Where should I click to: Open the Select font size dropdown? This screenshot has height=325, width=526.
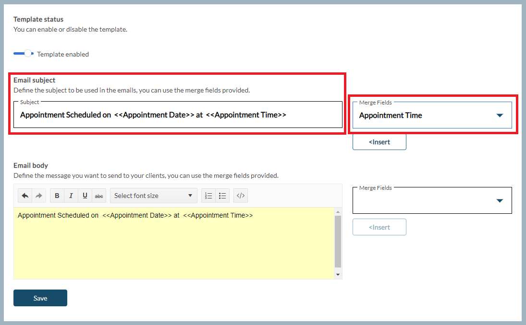(x=153, y=196)
